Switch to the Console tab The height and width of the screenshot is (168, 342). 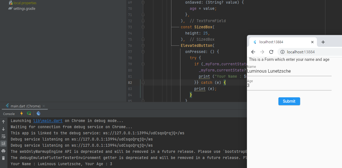[x=9, y=114]
